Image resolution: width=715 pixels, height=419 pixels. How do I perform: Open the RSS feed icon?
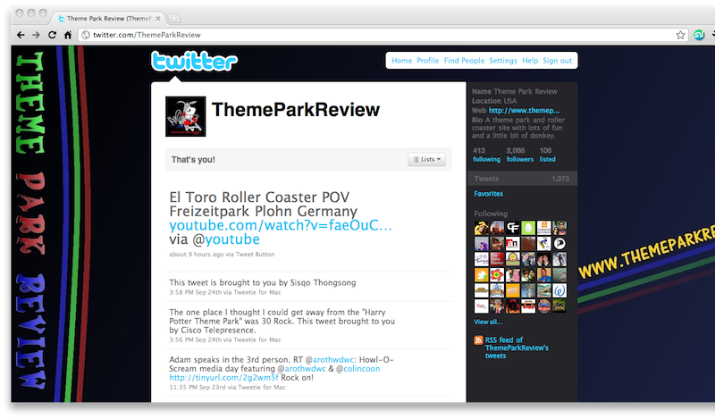click(x=478, y=340)
